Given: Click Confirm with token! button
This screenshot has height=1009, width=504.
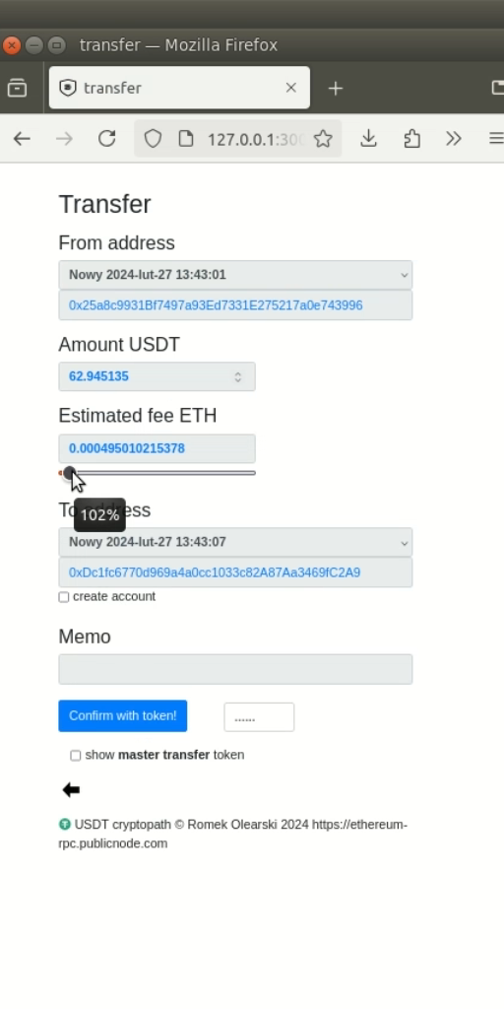Looking at the screenshot, I should pyautogui.click(x=123, y=715).
